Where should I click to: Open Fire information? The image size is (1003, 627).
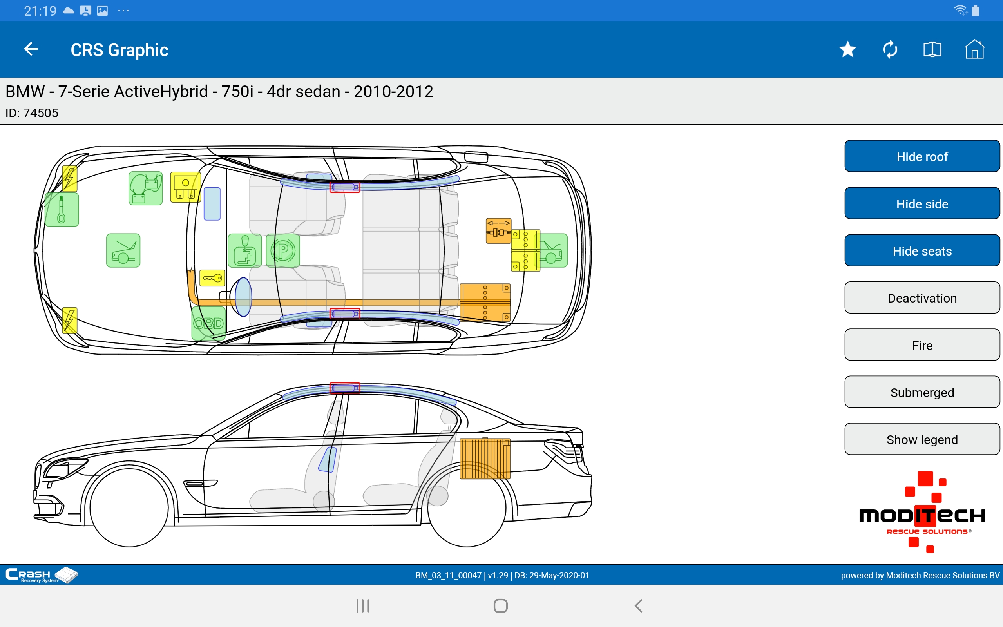point(922,345)
